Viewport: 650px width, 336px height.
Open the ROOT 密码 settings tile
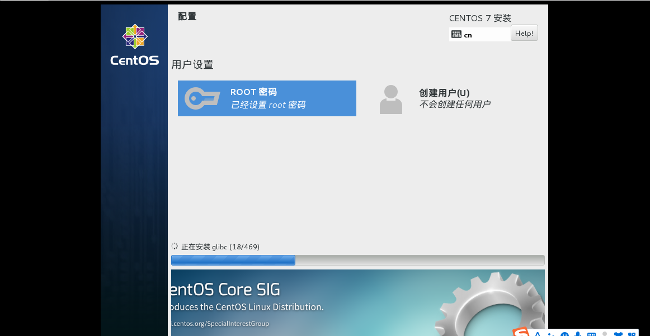click(x=267, y=98)
